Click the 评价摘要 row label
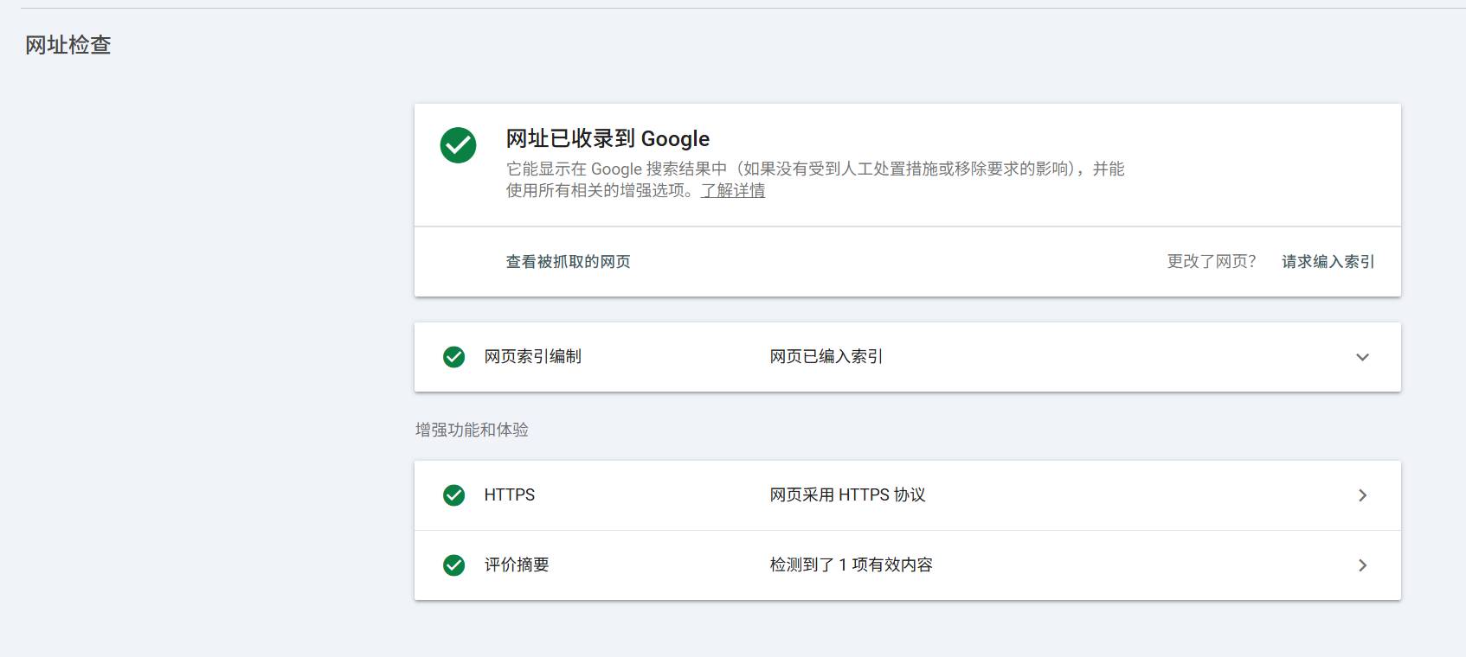The image size is (1466, 657). [517, 565]
